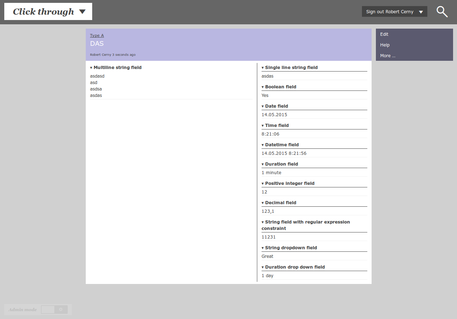Viewport: 457px width, 319px height.
Task: Click the More ... menu item
Action: 388,56
